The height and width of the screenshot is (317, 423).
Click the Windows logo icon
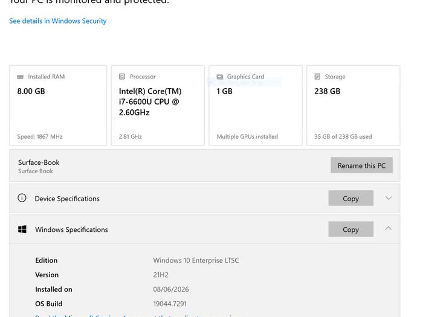point(22,229)
